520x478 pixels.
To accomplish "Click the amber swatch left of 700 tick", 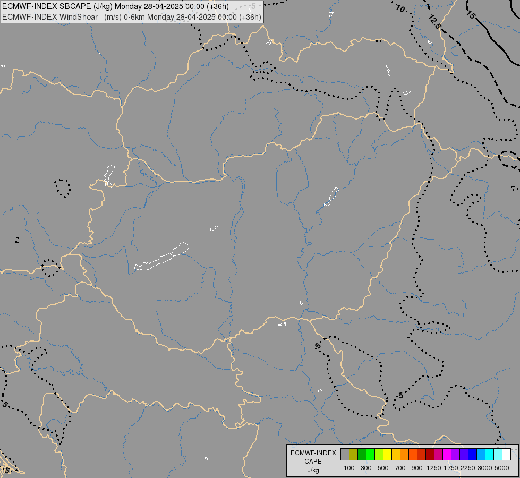I will (396, 455).
